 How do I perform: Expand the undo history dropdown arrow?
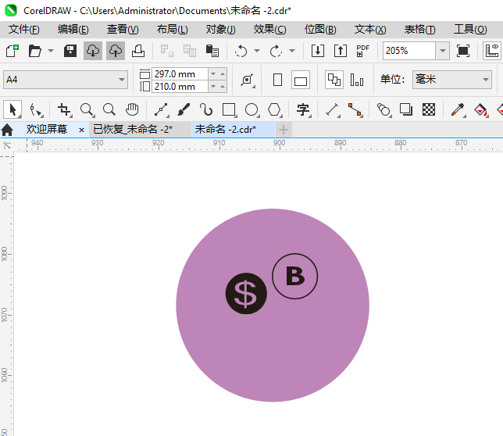[x=257, y=51]
